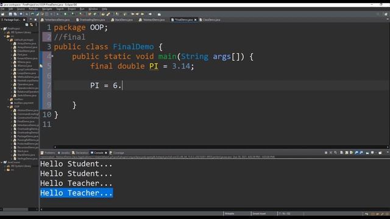Click the Back navigation arrow in toolbar
This screenshot has height=219, width=390.
point(143,14)
